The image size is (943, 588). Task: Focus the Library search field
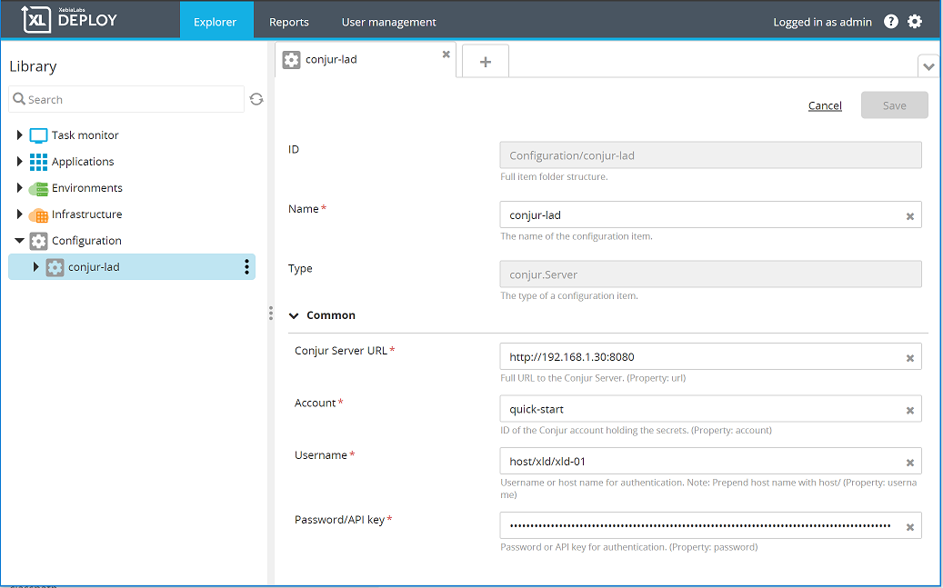pyautogui.click(x=126, y=99)
